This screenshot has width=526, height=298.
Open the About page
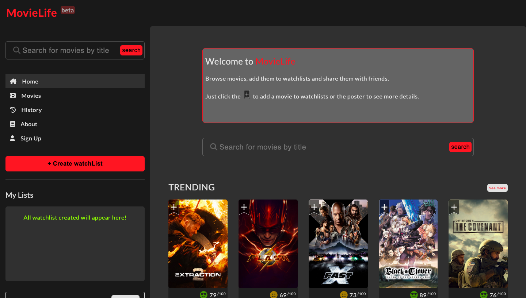tap(75, 124)
